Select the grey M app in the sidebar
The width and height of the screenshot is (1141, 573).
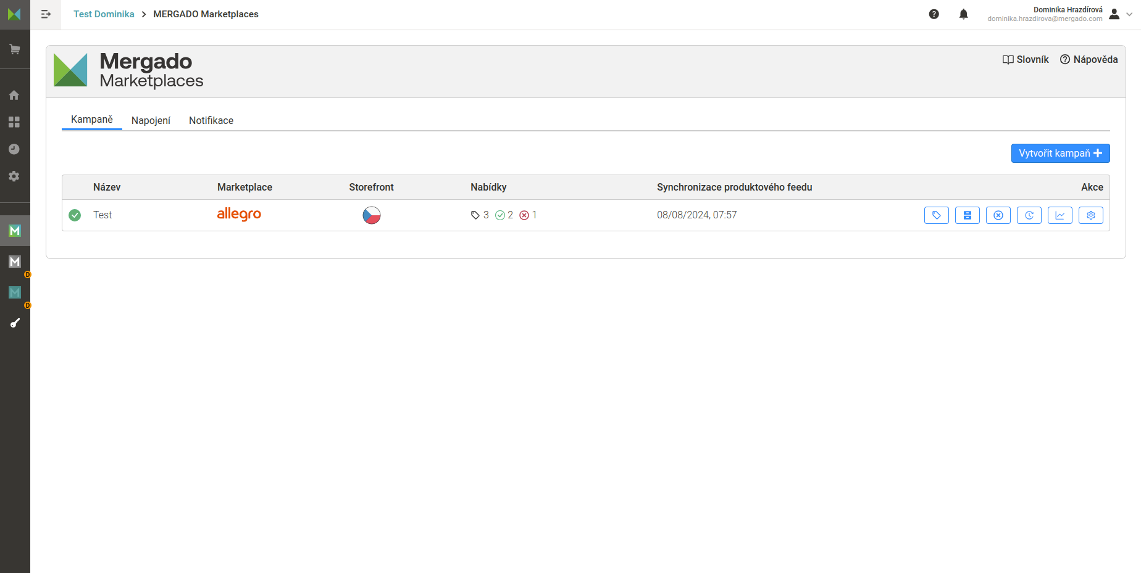15,262
